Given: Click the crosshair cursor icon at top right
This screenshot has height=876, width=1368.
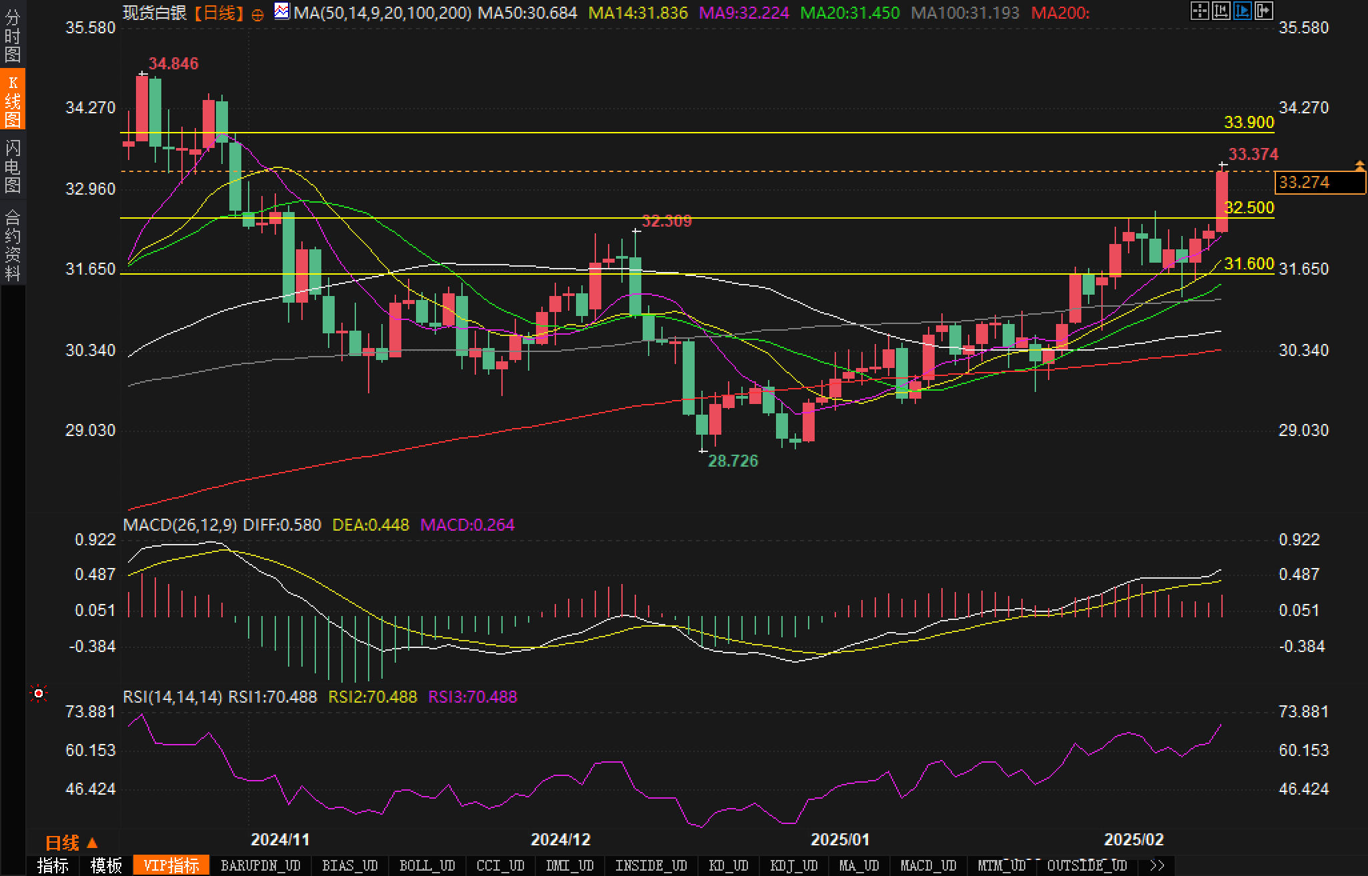Looking at the screenshot, I should click(1199, 11).
